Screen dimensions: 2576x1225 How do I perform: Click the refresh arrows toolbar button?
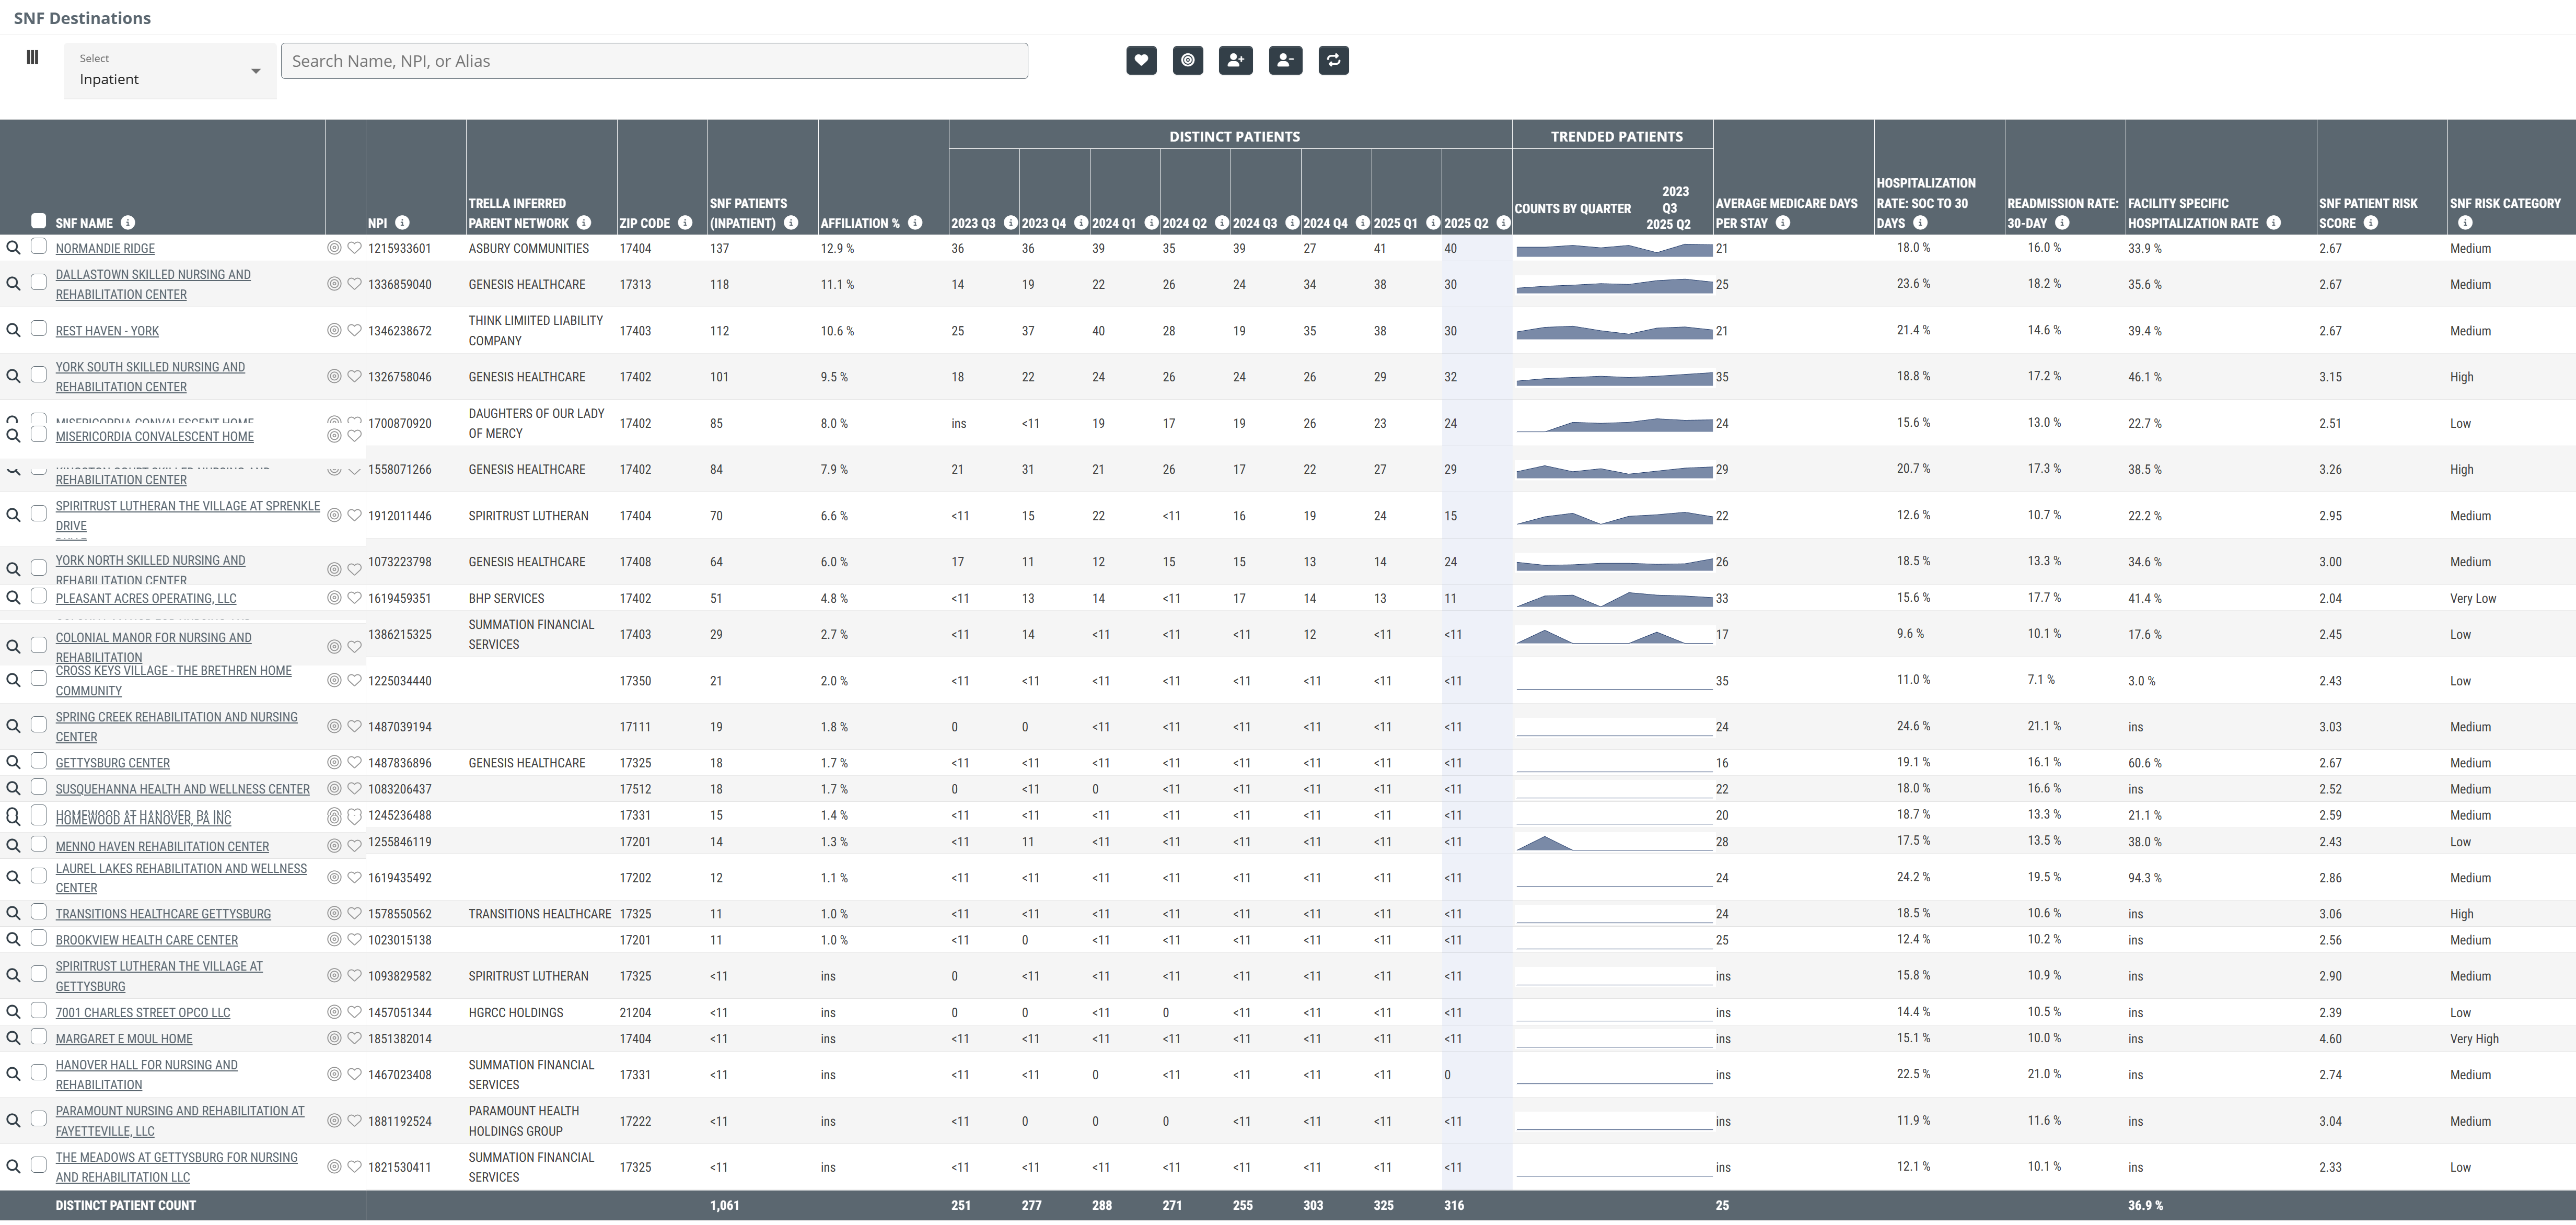point(1333,60)
